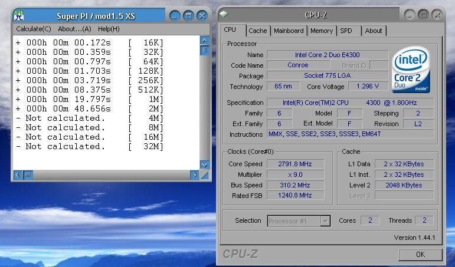
Task: Click the Level 2 cache value 2048 KBytes
Action: pyautogui.click(x=404, y=185)
